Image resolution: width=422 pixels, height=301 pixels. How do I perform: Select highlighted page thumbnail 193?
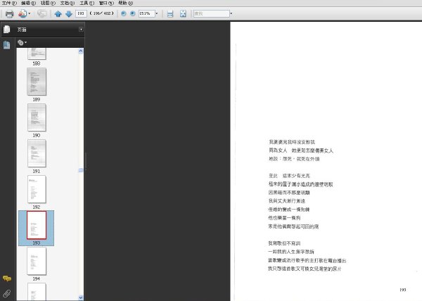pos(37,225)
